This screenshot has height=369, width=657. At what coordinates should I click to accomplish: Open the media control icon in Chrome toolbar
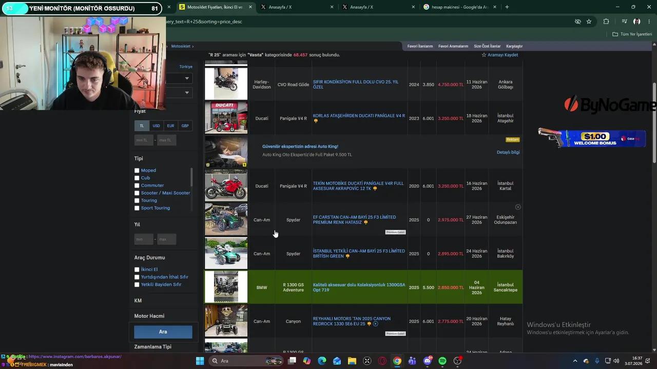click(x=624, y=22)
